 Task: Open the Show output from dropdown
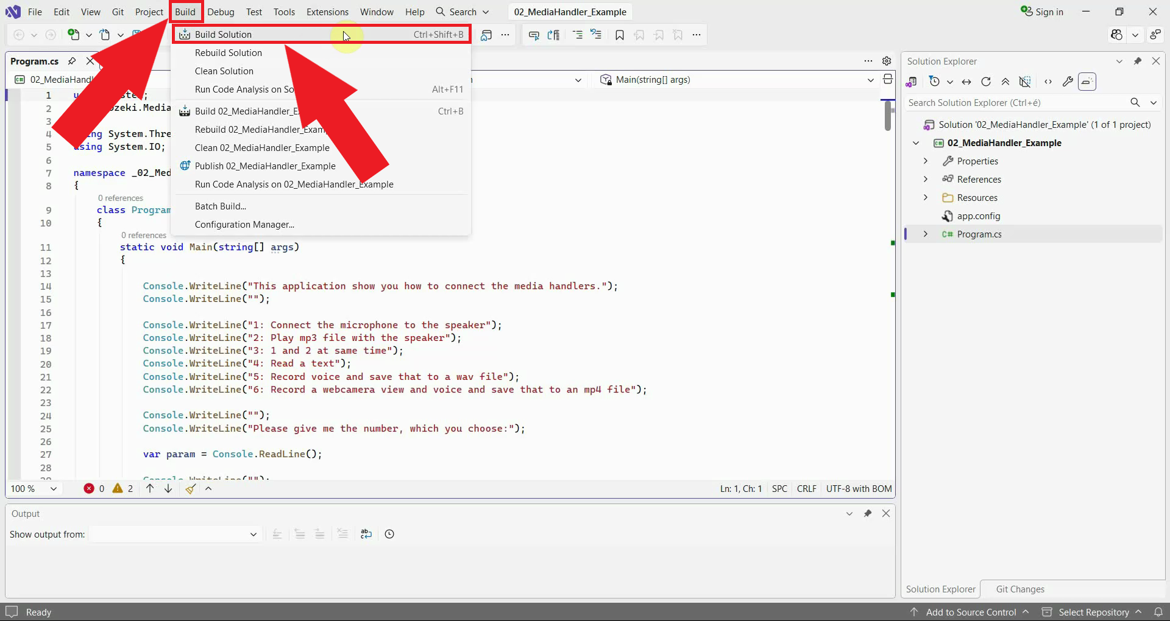click(x=175, y=534)
